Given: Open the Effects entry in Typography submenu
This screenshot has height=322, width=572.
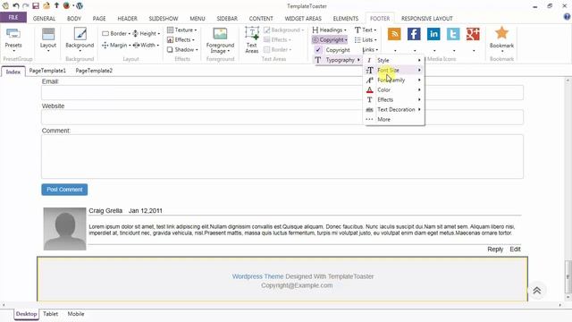Looking at the screenshot, I should pos(394,99).
